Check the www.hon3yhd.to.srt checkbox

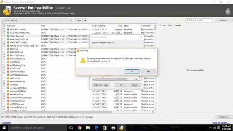(x=4, y=39)
